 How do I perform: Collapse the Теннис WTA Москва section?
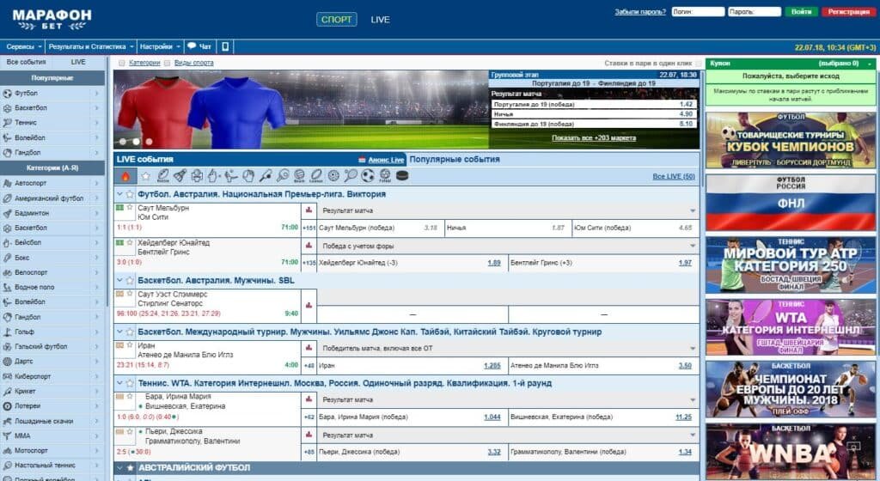coord(120,383)
